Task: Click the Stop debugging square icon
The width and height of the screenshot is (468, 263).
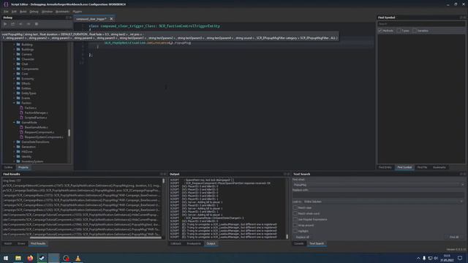Action: pyautogui.click(x=37, y=24)
